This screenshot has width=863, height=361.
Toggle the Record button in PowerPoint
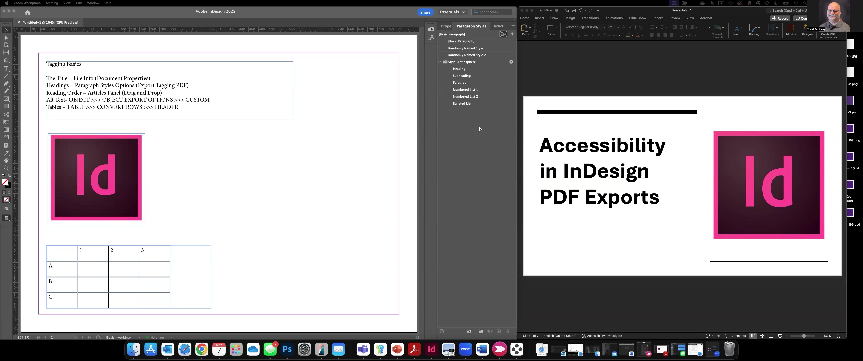click(x=780, y=18)
